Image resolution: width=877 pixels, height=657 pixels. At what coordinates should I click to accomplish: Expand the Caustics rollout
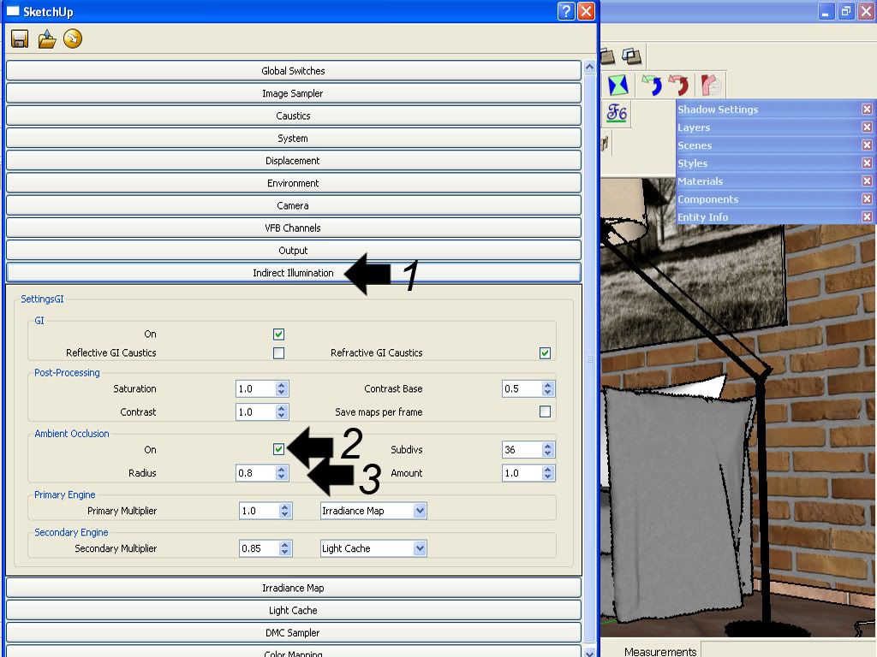294,115
